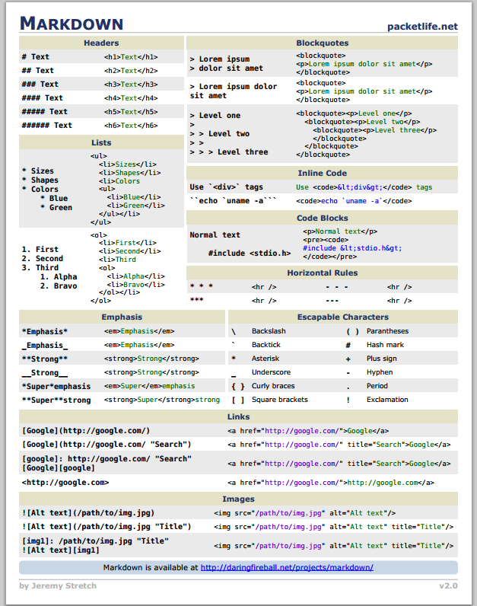Click the *Emphasis* example
477x606 pixels.
[45, 331]
